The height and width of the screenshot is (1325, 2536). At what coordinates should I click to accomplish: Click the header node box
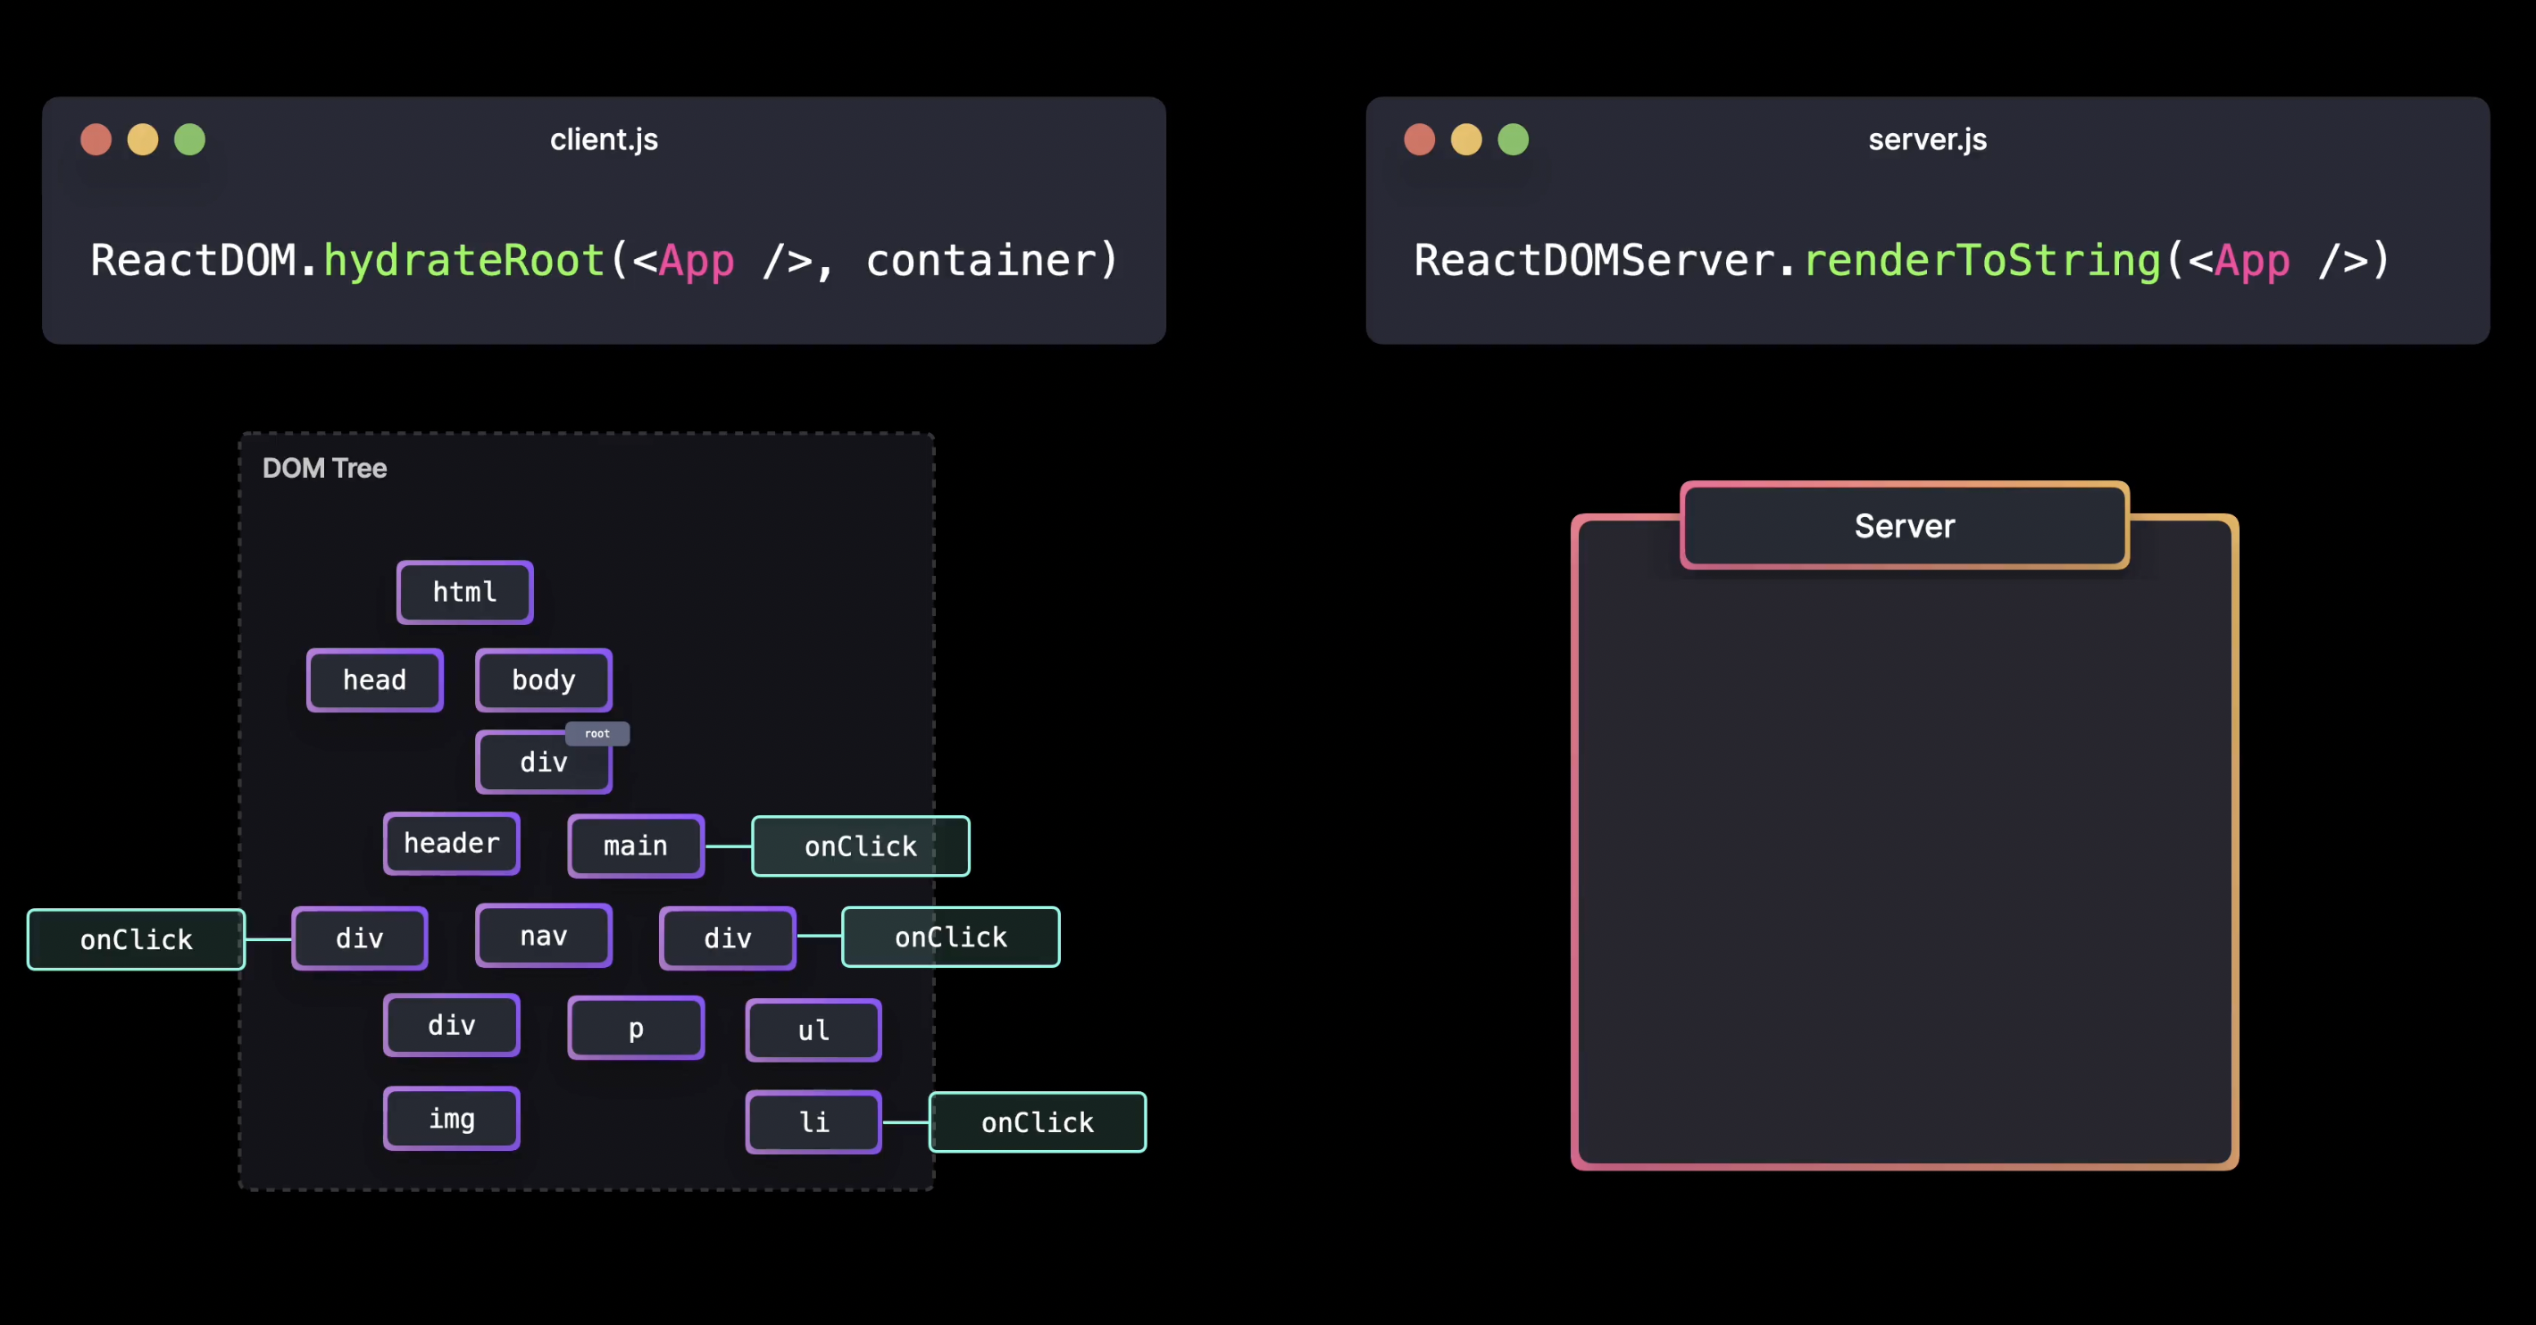coord(451,844)
